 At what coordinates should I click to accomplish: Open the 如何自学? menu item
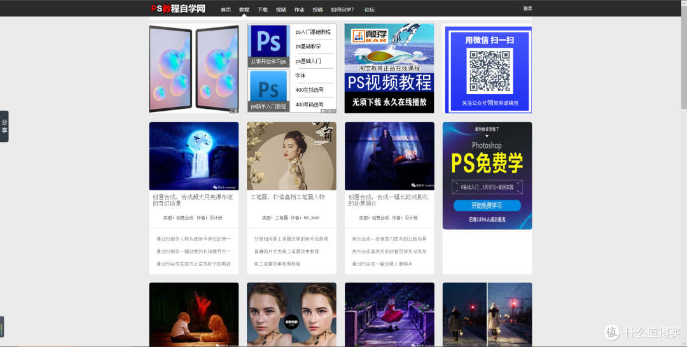point(342,10)
